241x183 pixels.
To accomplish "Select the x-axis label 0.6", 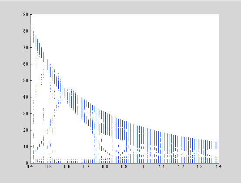I will point(67,166).
